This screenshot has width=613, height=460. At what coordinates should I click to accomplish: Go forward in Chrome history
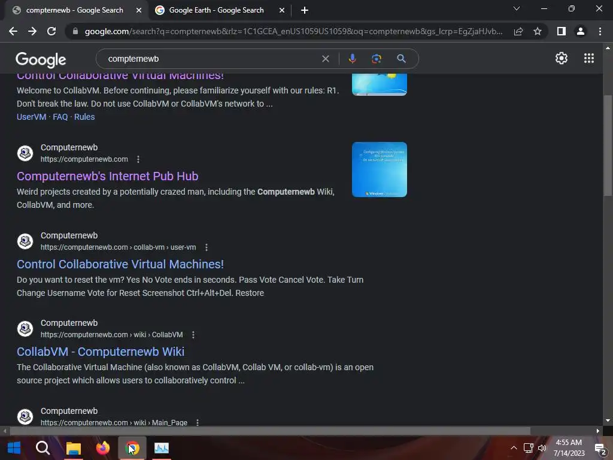click(x=32, y=31)
